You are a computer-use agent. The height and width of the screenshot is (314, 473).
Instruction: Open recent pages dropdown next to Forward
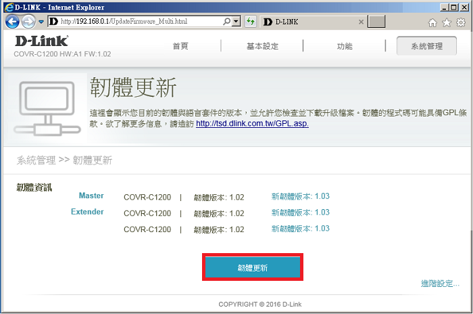(x=41, y=22)
